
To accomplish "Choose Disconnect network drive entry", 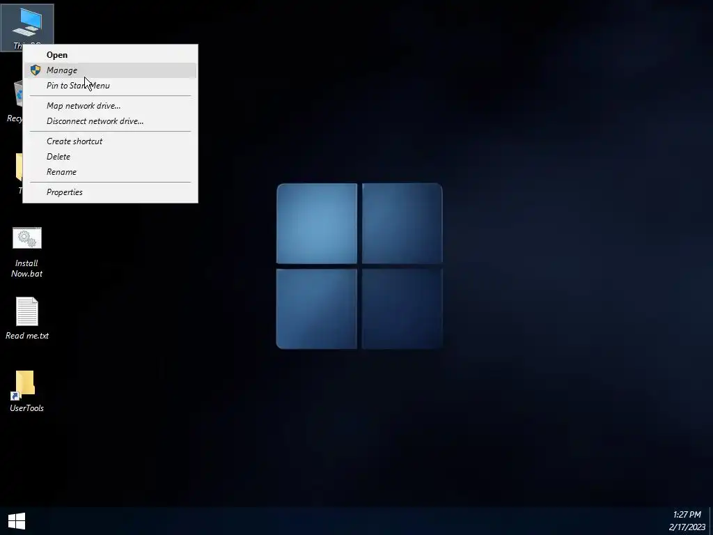I will pos(110,121).
